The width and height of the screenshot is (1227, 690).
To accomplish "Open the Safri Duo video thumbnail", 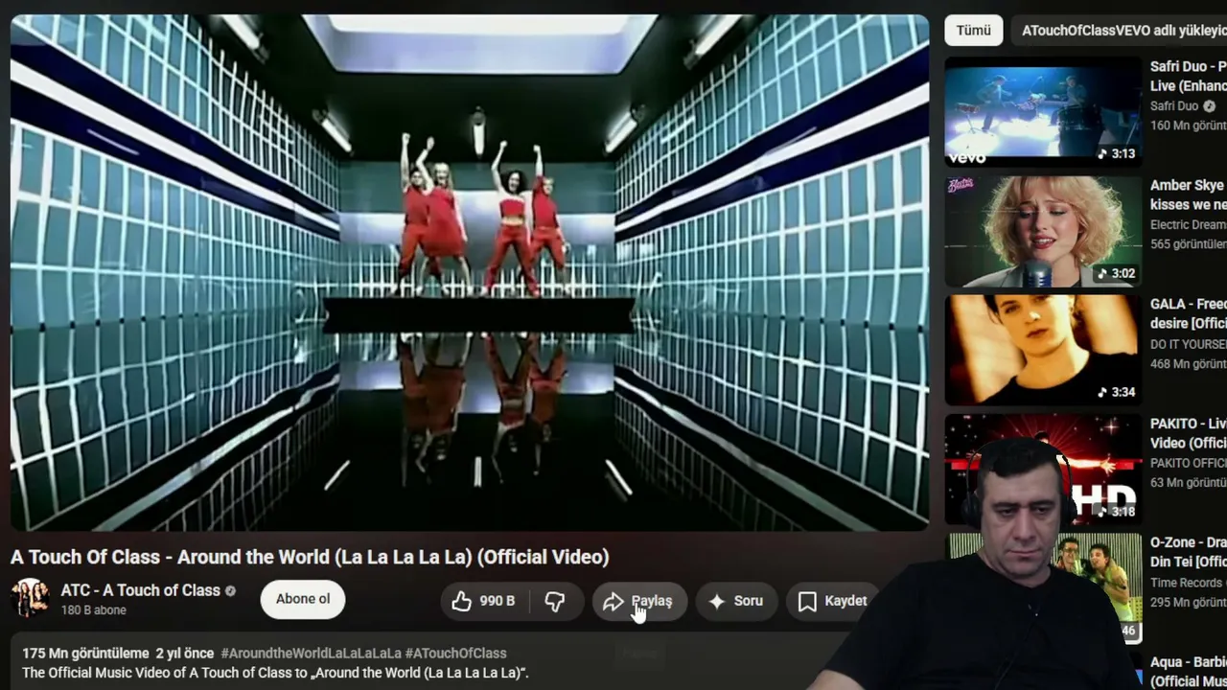I will [x=1043, y=112].
